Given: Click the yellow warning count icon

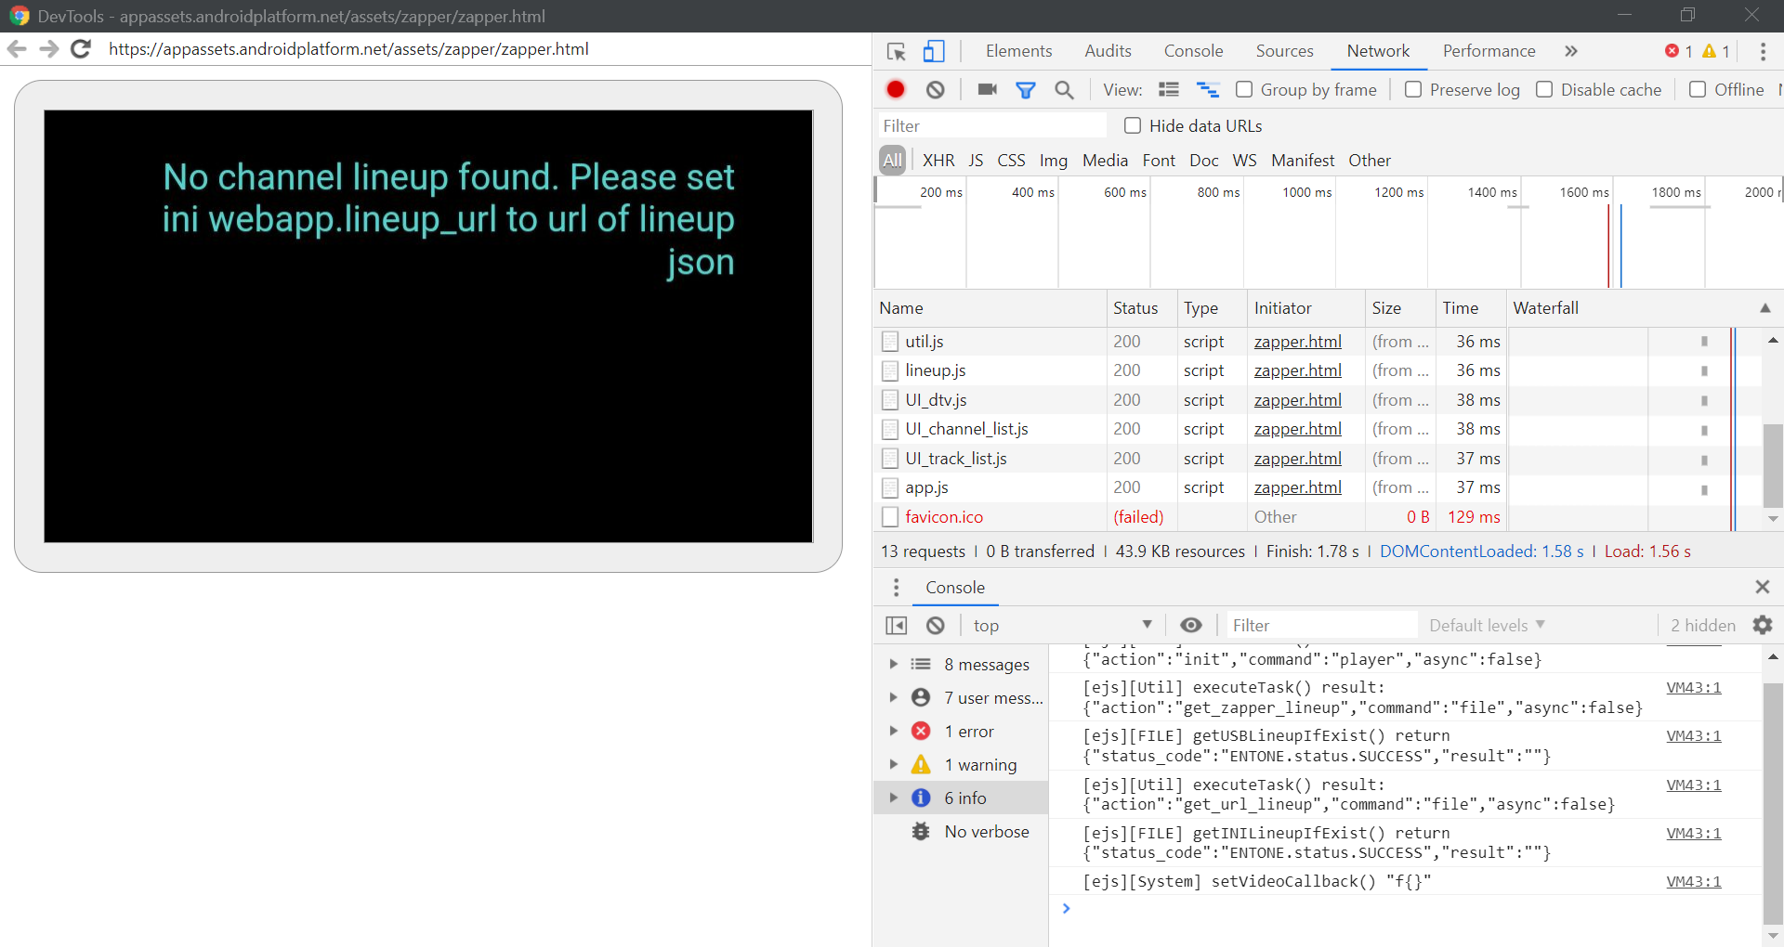Looking at the screenshot, I should point(1710,51).
